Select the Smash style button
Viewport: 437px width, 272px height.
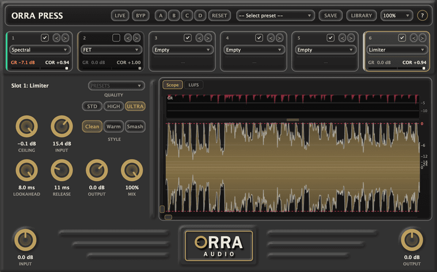pyautogui.click(x=135, y=126)
